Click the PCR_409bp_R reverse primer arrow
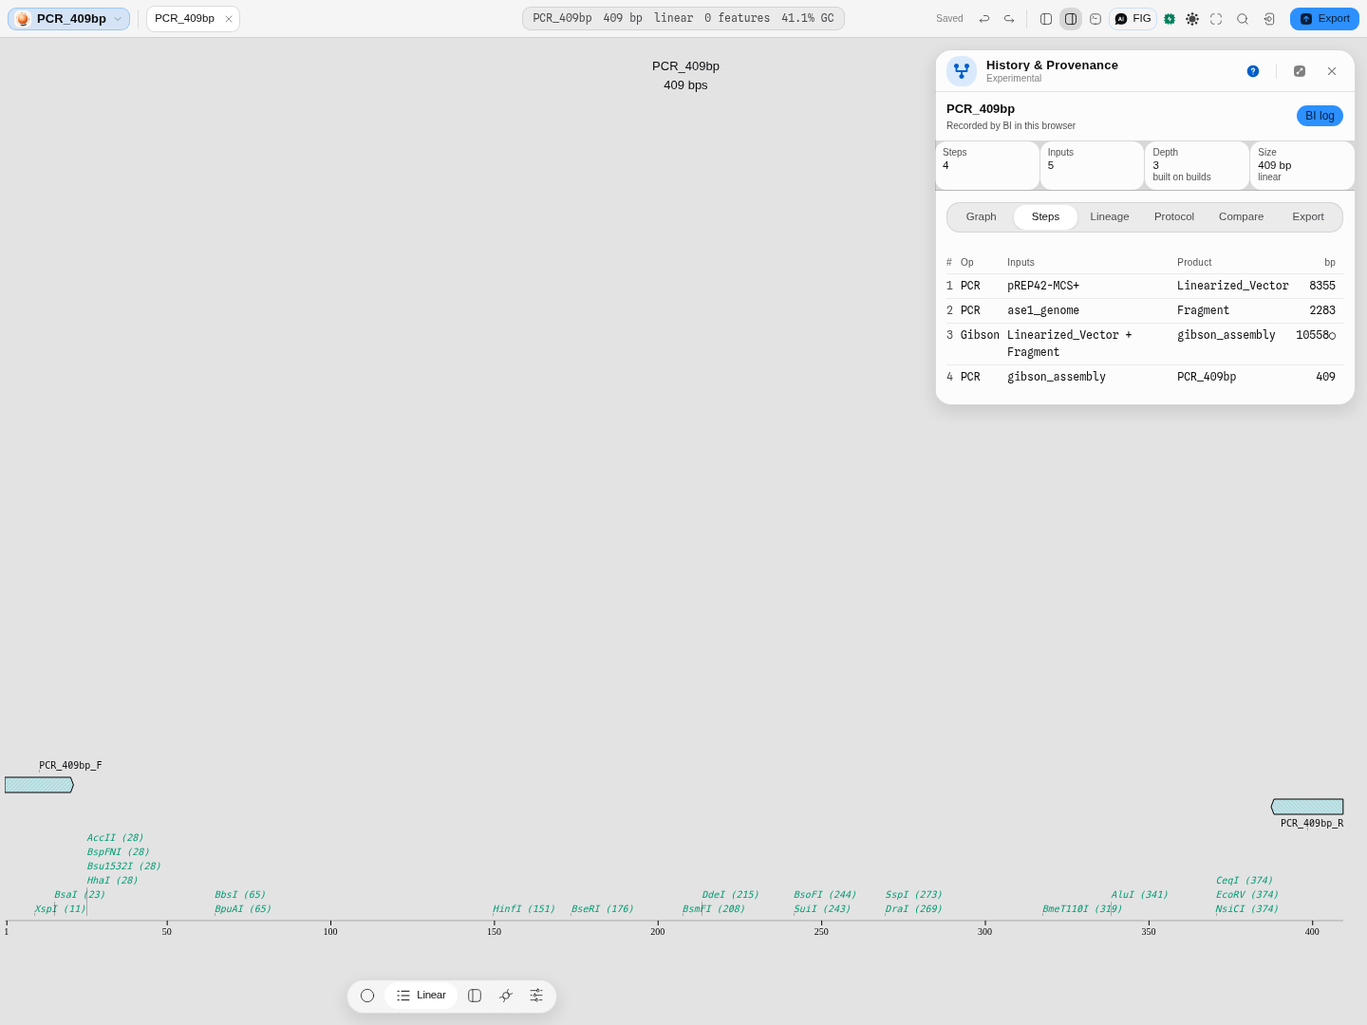Screen dimensions: 1367x1025 (1307, 807)
